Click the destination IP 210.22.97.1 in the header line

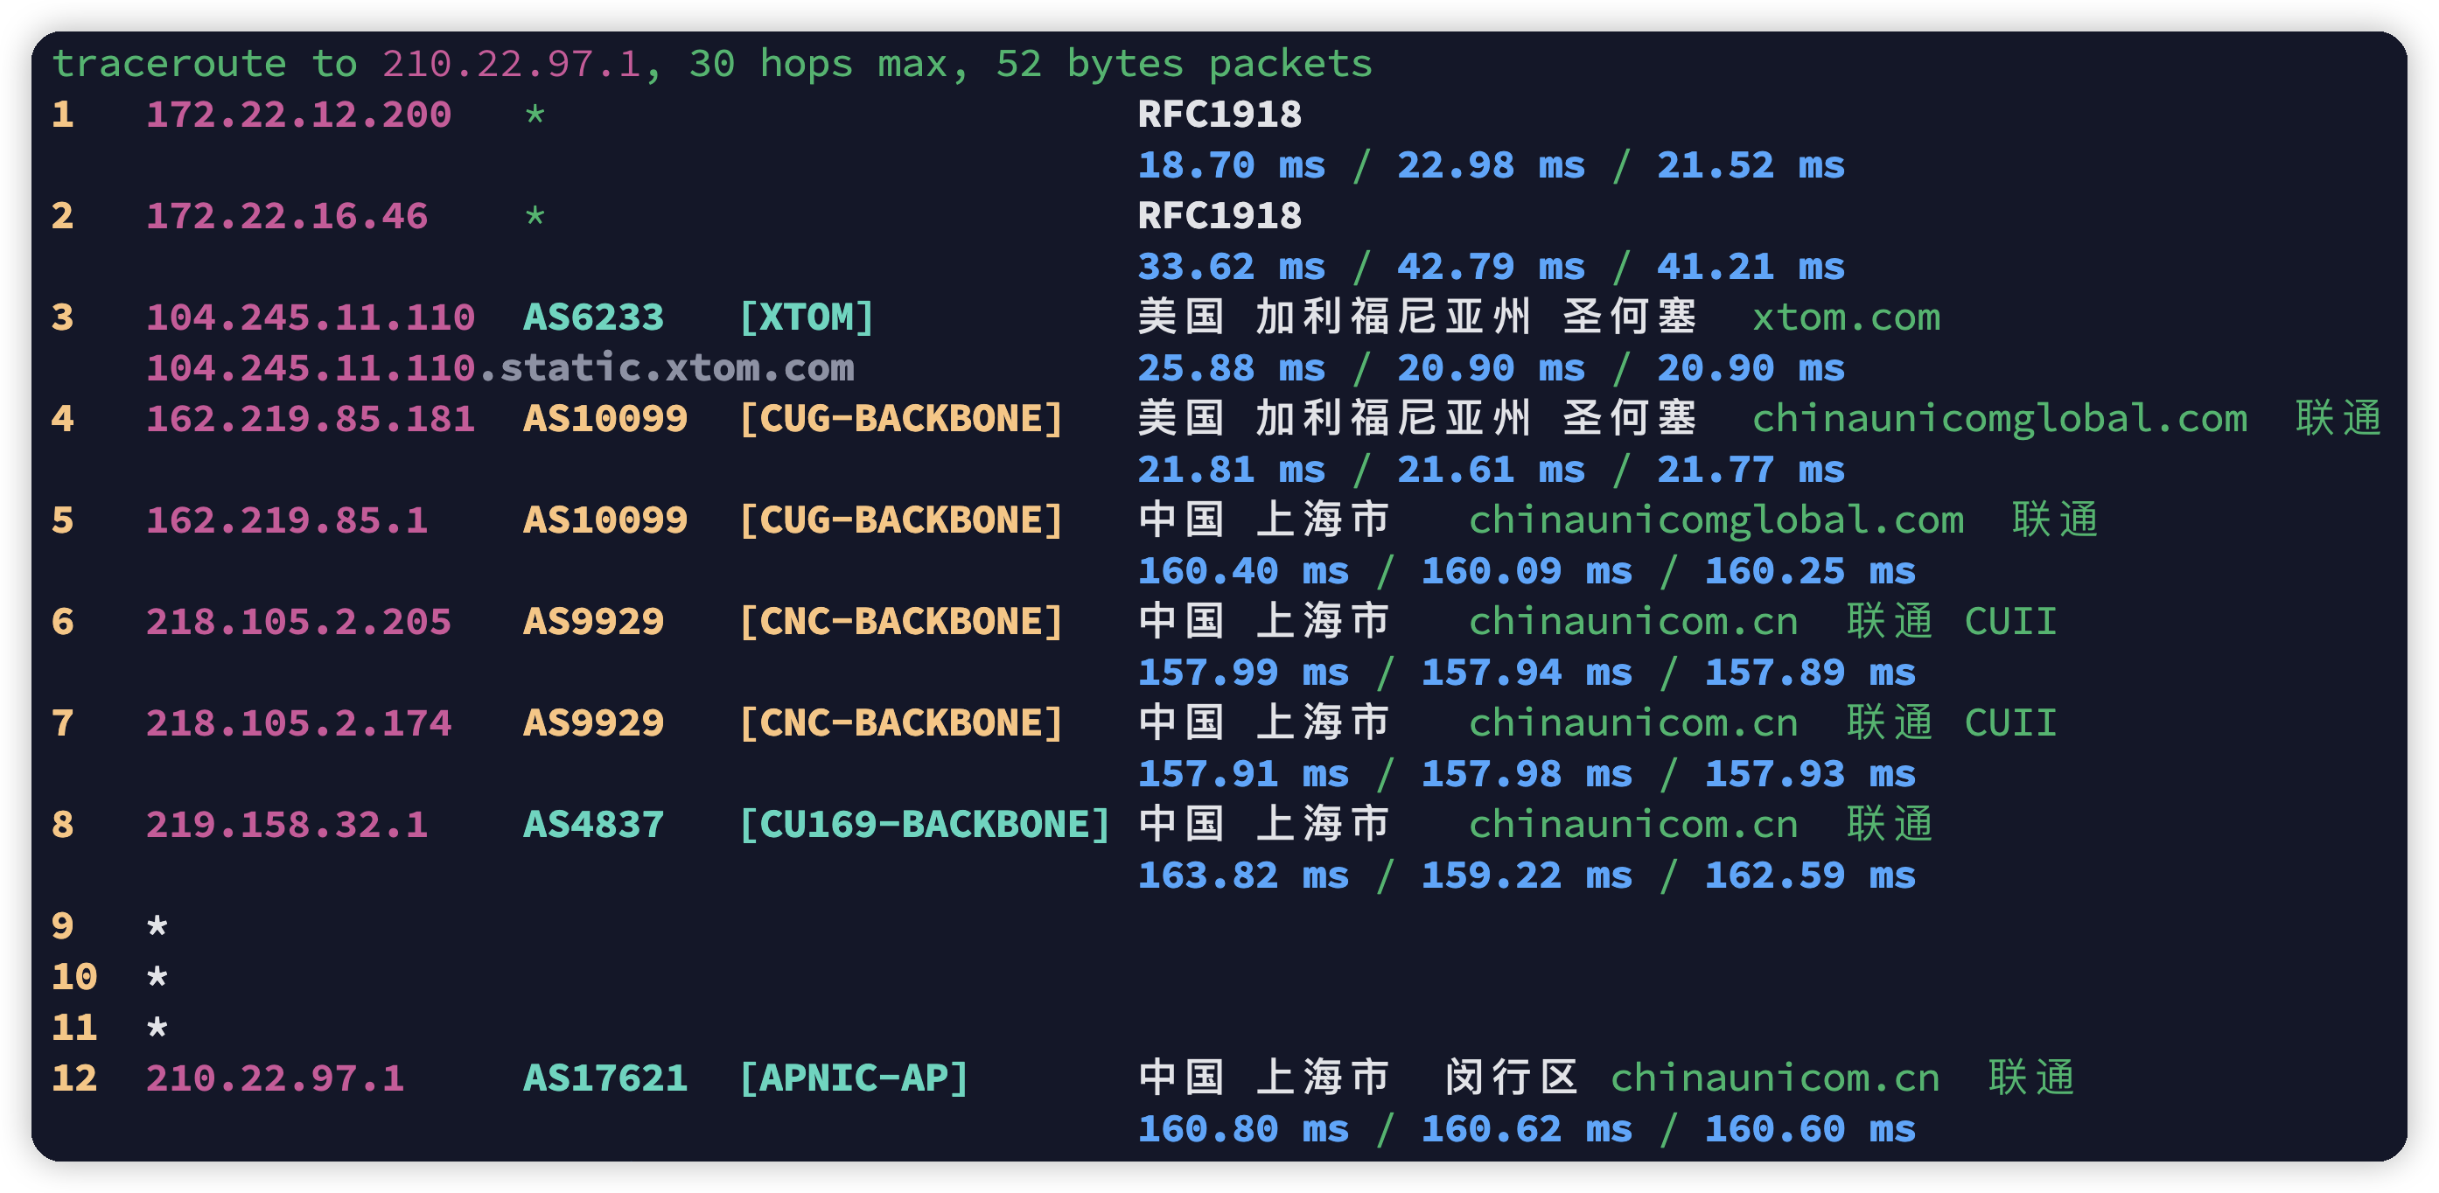[x=511, y=65]
